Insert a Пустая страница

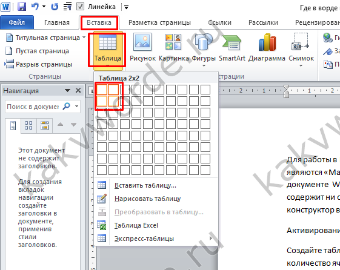coord(37,51)
